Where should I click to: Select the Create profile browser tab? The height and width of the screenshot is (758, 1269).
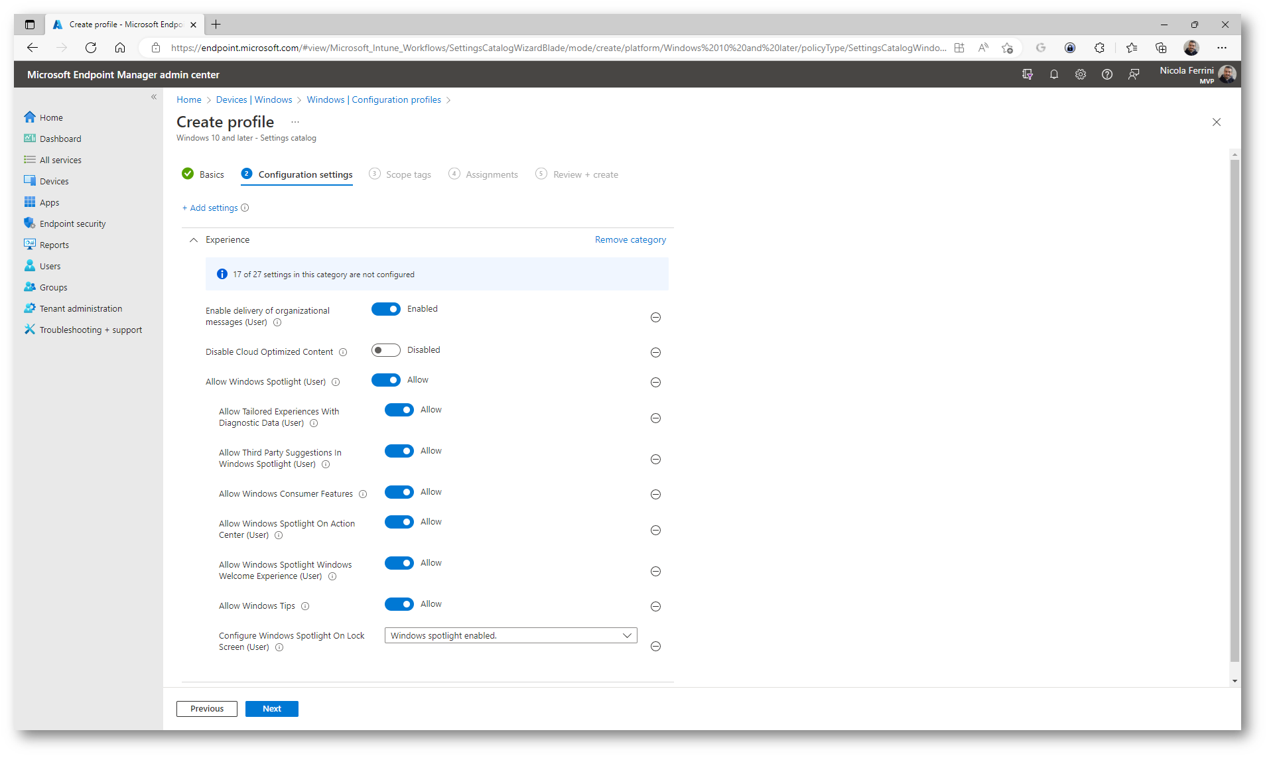pos(125,25)
